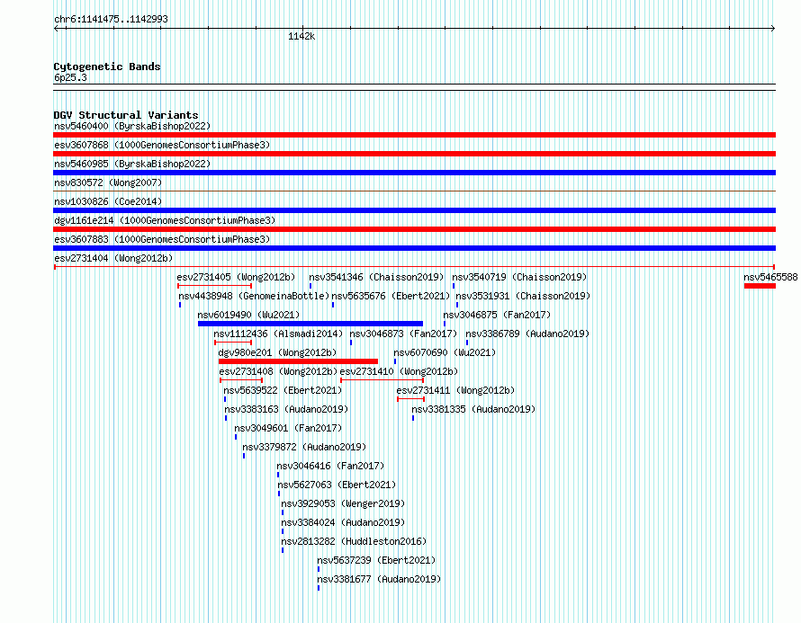Select dgv1161e214 (1000GenomesConsortiumPhase3) label

click(165, 220)
